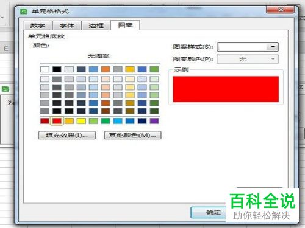Pick the darkest brown shade under theme orange
This screenshot has height=228, width=305.
[x=106, y=111]
